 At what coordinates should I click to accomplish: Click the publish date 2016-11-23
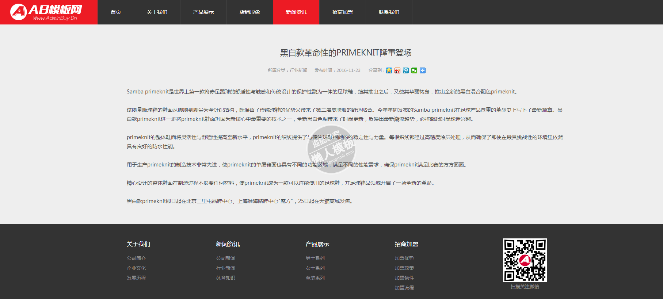pos(348,70)
